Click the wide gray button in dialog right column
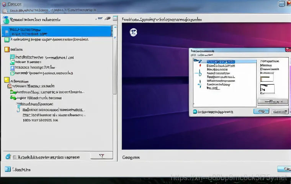 [x=273, y=102]
